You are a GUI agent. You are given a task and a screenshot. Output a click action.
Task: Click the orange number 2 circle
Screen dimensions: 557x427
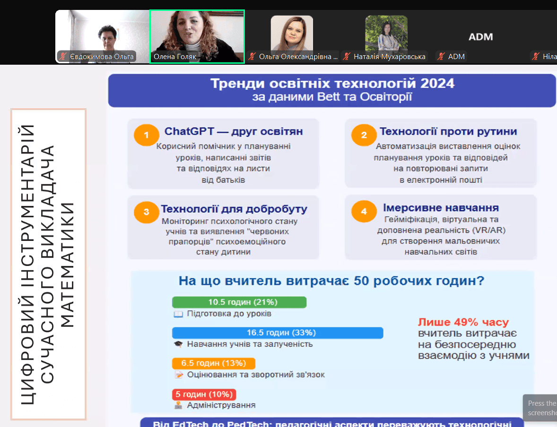point(364,135)
